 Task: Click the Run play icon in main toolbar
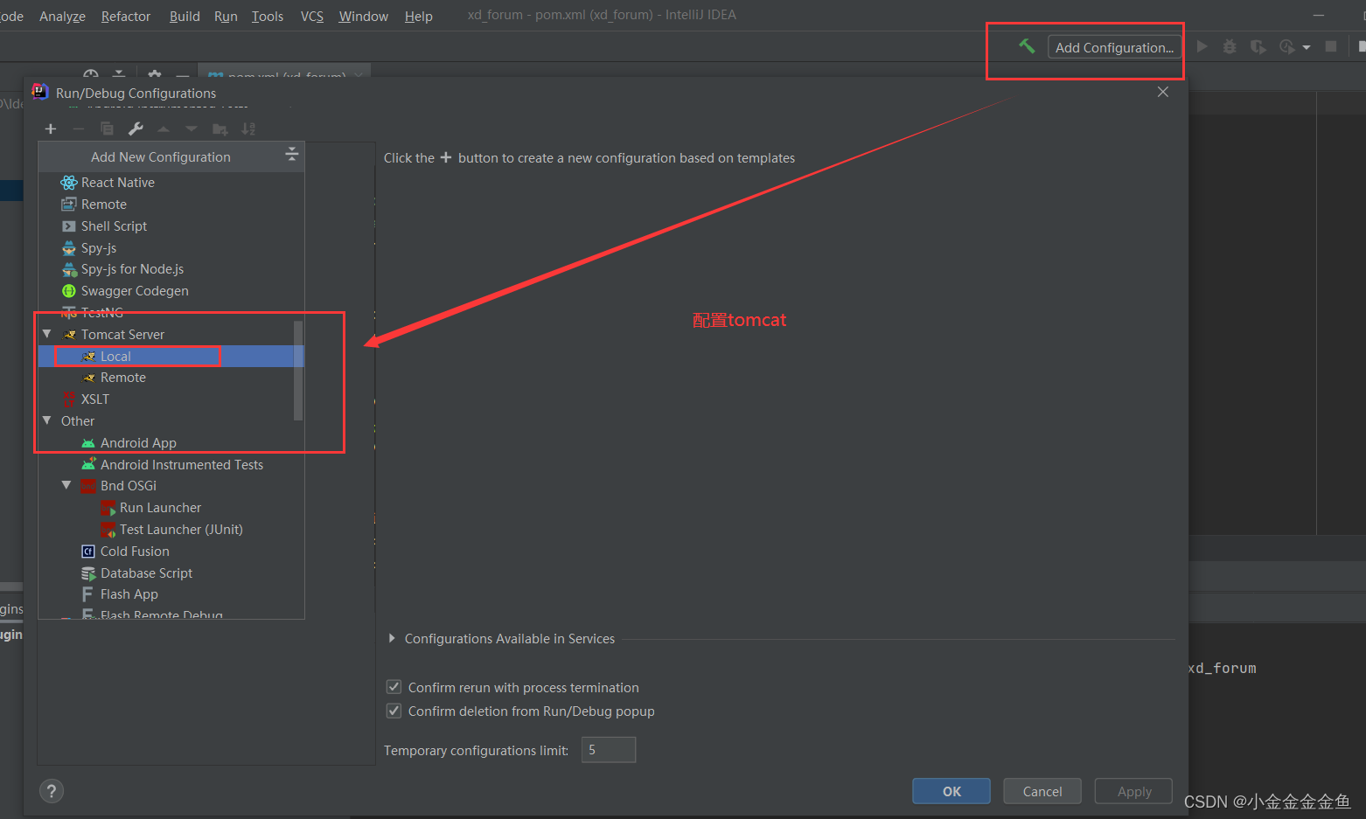(x=1202, y=46)
